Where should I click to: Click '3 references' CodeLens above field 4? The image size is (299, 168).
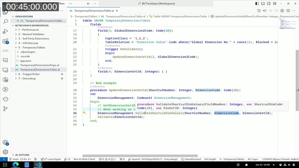pyautogui.click(x=105, y=68)
